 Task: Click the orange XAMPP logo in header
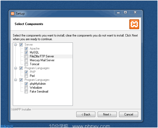[x=134, y=24]
